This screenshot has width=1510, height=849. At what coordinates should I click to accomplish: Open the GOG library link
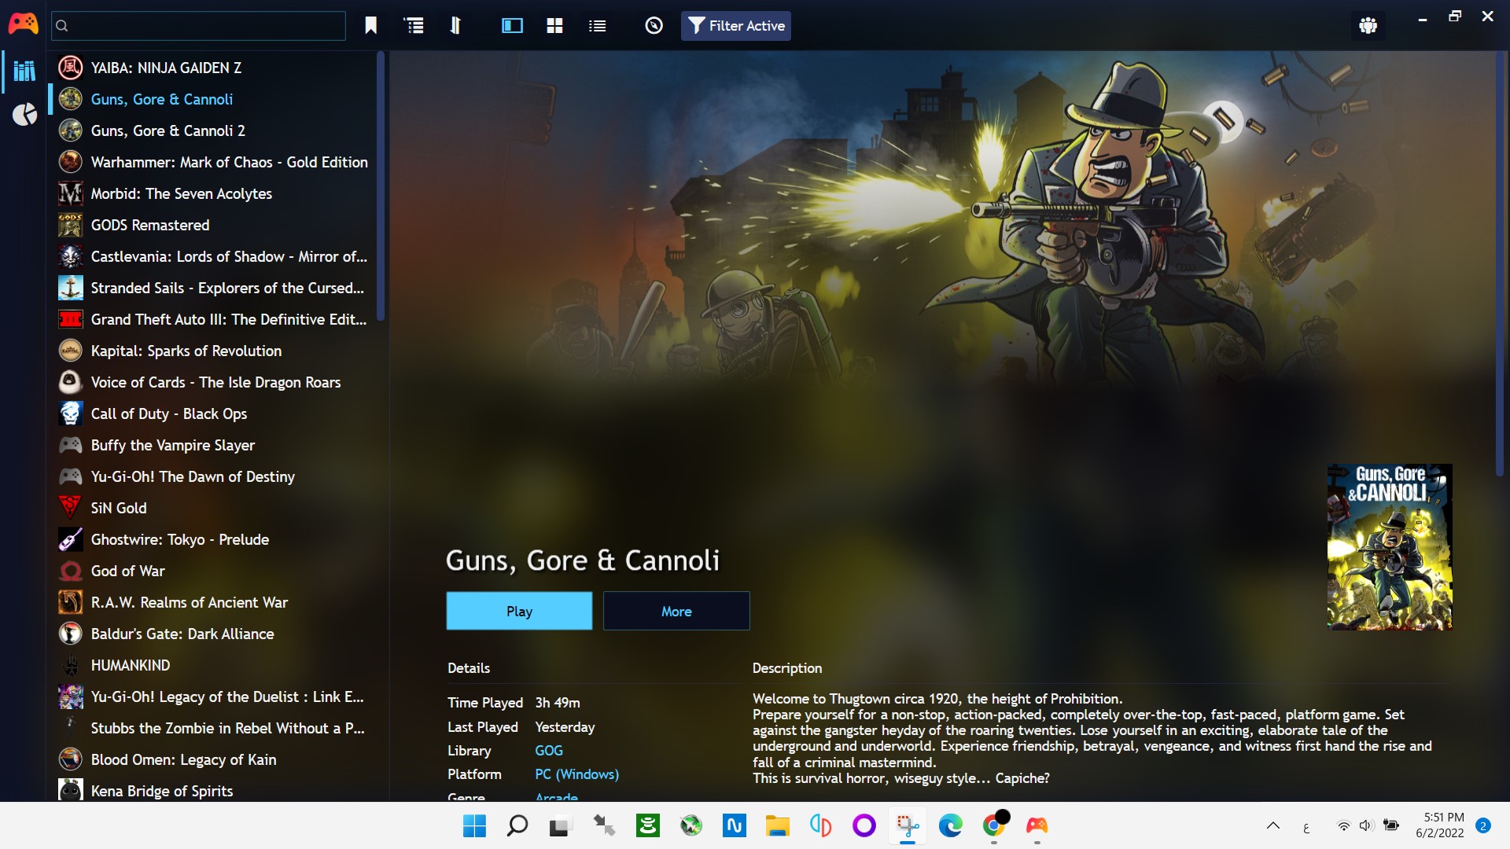click(549, 751)
